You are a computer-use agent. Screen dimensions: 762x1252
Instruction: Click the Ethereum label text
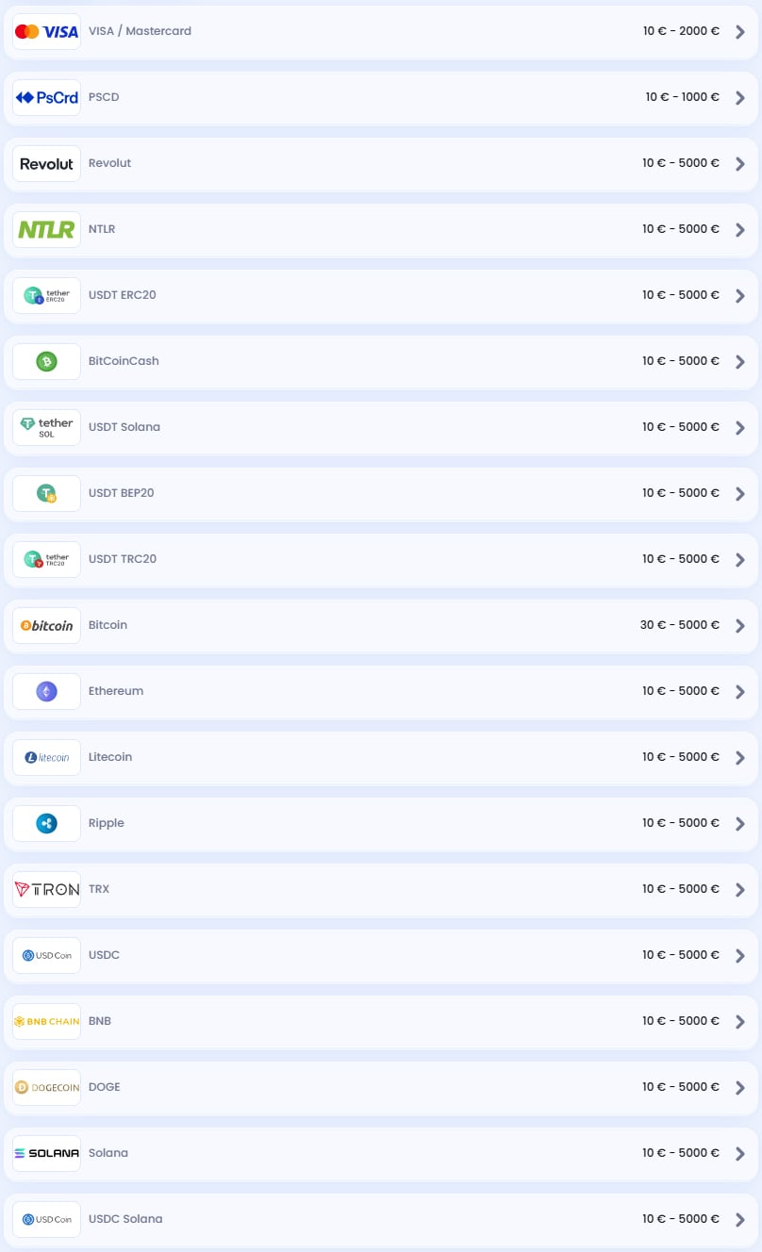[x=116, y=691]
